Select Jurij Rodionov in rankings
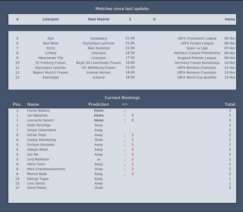243x212 pixels. (38, 159)
